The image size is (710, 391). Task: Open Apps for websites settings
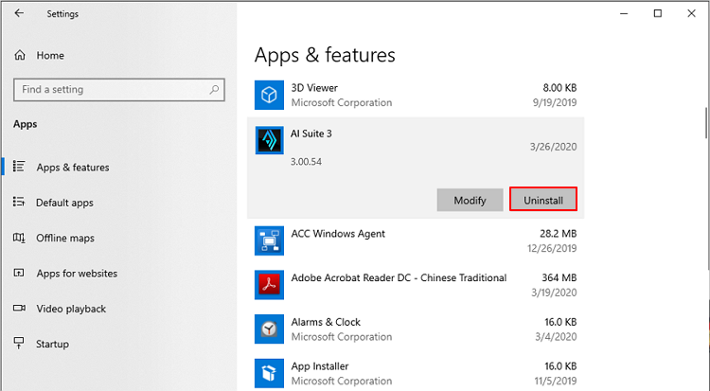click(77, 274)
